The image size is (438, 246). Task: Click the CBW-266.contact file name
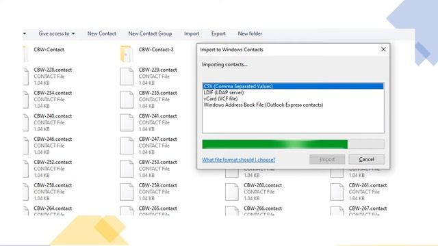[x=263, y=208]
